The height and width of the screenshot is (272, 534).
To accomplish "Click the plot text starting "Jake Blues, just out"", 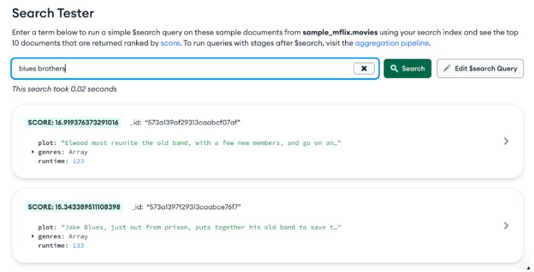I will coord(201,227).
